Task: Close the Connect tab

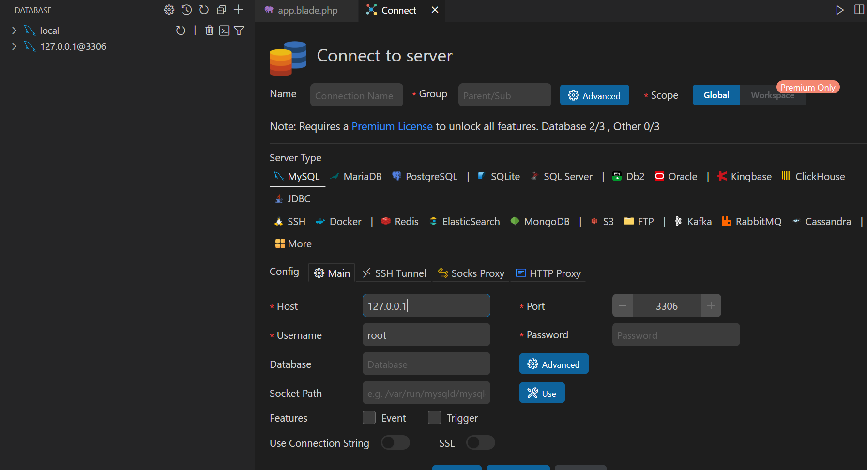Action: point(435,10)
